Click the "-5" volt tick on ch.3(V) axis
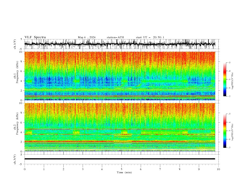The image size is (246, 190). click(x=21, y=164)
